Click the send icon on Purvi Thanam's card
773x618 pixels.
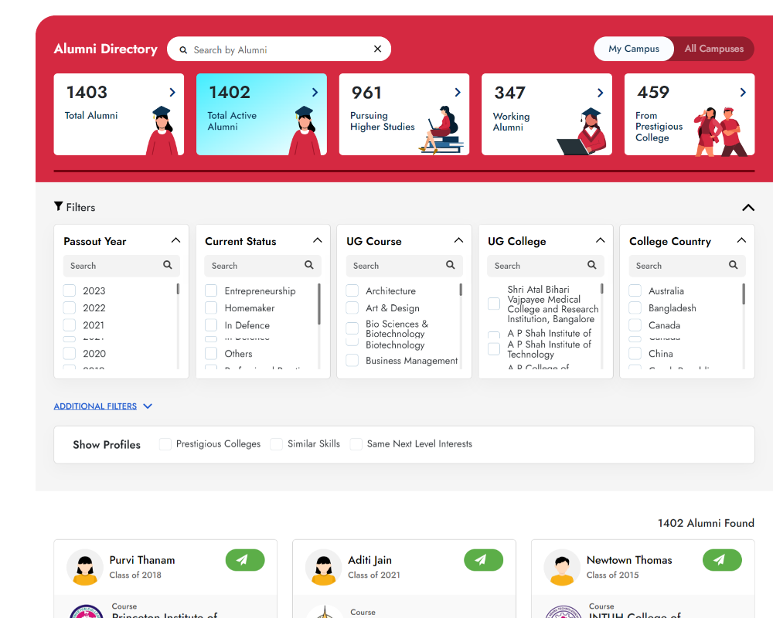(245, 560)
